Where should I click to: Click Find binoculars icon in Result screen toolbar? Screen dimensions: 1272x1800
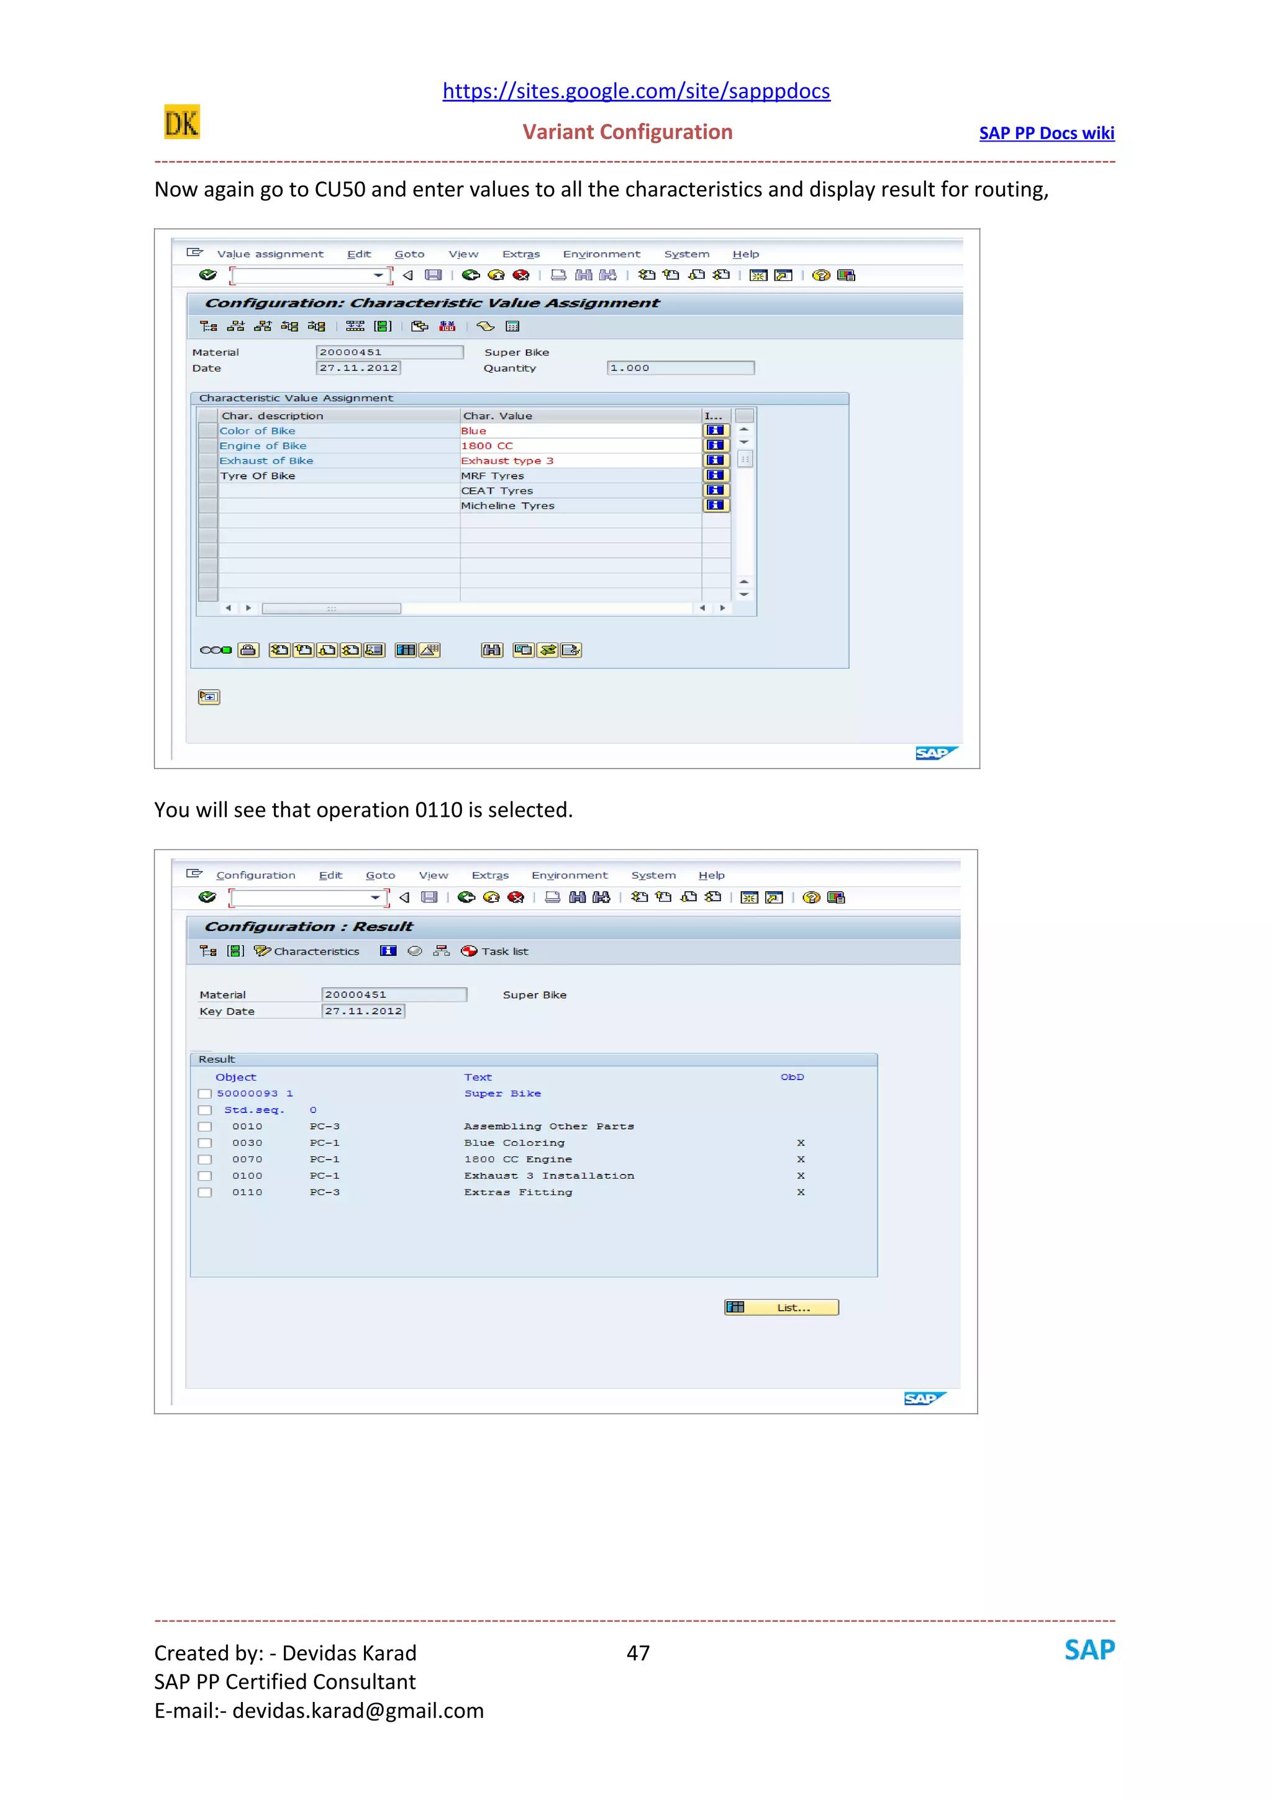[x=578, y=898]
